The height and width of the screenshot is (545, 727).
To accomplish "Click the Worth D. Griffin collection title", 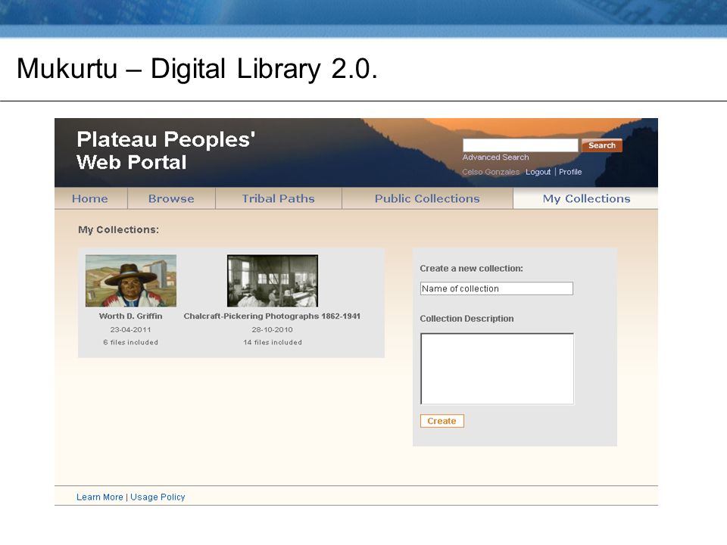I will click(131, 316).
